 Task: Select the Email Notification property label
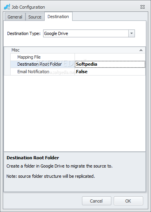pos(33,72)
